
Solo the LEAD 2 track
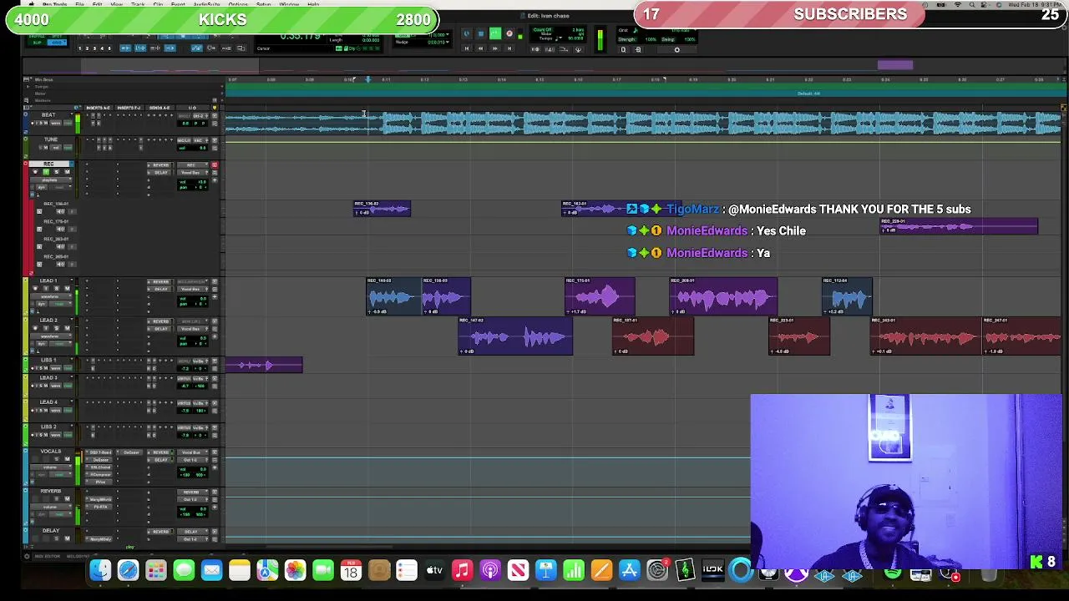pyautogui.click(x=57, y=328)
